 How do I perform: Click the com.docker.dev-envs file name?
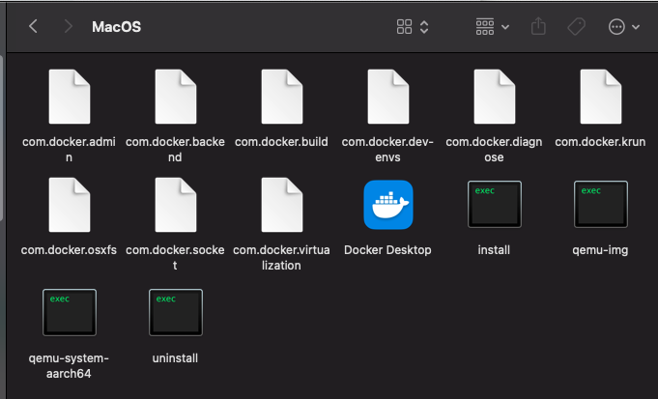(x=387, y=150)
